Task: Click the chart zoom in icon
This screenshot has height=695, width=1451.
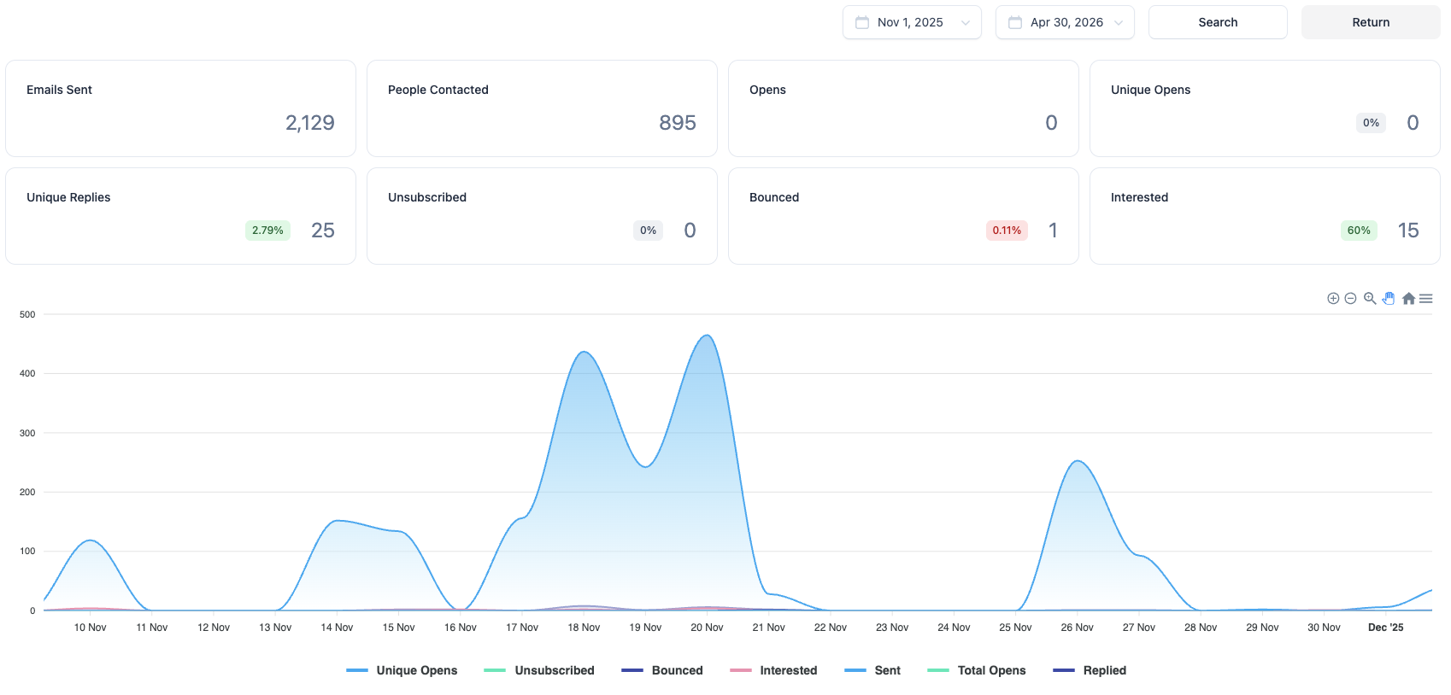Action: (1333, 298)
